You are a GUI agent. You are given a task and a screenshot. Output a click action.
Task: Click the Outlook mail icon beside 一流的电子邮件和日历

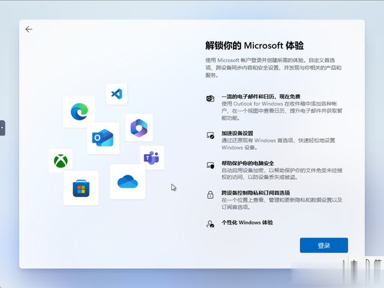210,98
